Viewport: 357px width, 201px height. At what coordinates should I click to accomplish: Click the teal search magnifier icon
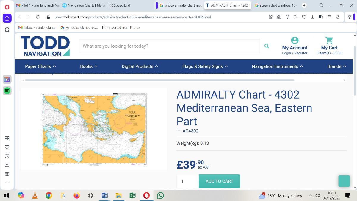click(x=267, y=46)
